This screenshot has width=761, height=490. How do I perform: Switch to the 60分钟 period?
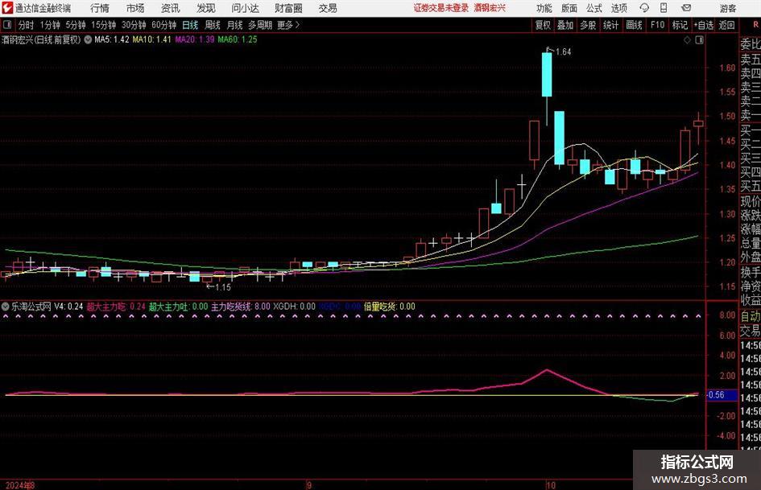(x=163, y=25)
